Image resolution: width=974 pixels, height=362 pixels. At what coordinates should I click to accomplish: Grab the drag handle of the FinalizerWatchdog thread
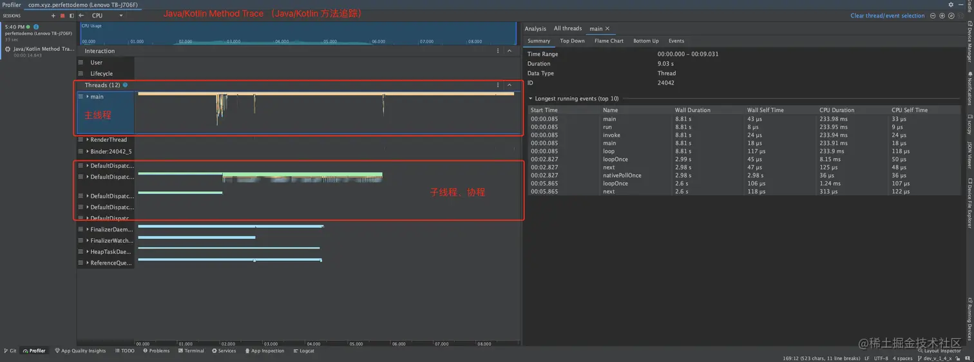(x=81, y=240)
